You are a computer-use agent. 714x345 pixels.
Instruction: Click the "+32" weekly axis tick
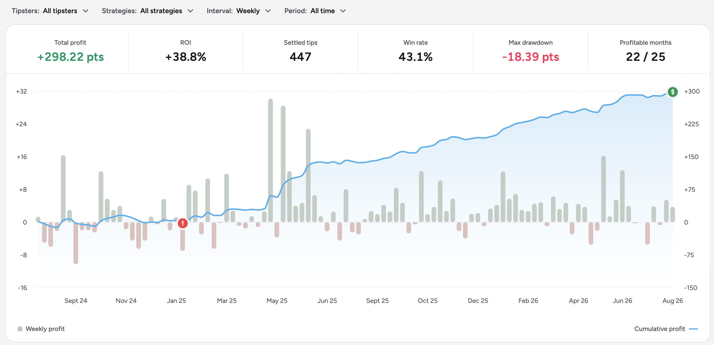coord(21,91)
